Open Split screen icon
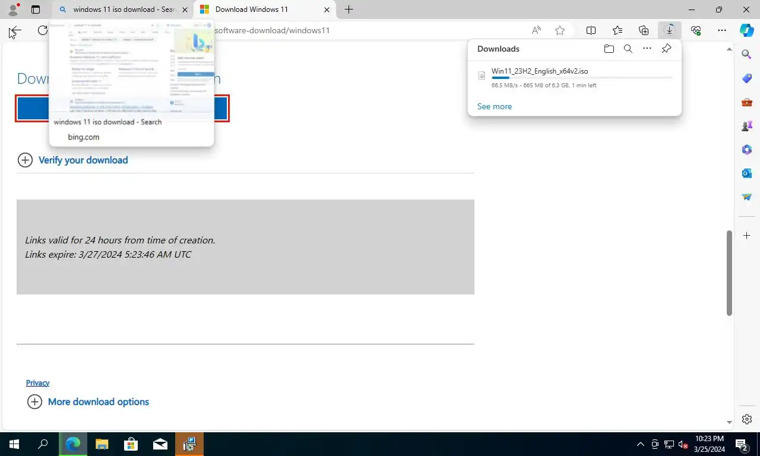Screen dimensions: 760x456 coord(591,30)
